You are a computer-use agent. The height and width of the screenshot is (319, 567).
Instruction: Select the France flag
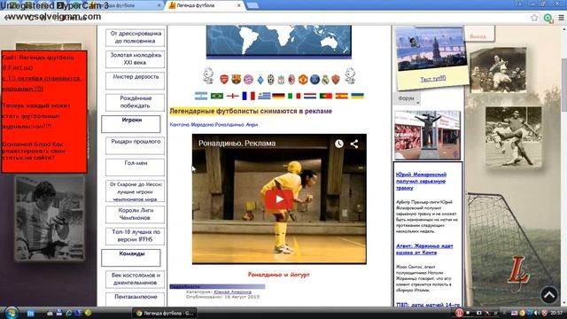248,96
